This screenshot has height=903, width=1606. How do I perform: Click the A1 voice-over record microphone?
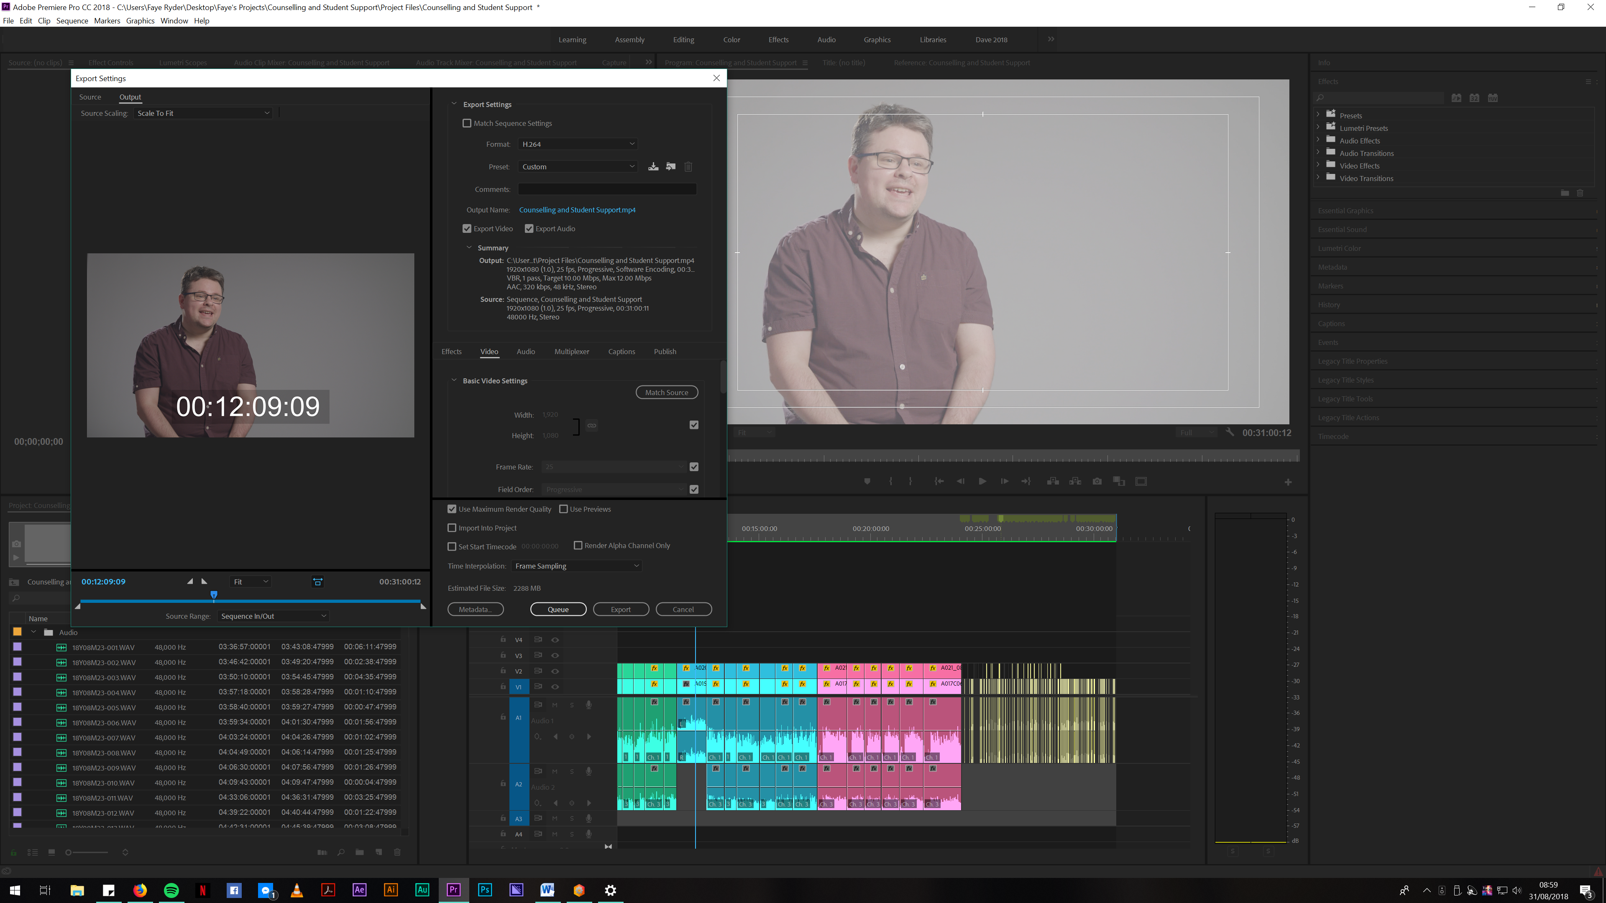coord(588,705)
